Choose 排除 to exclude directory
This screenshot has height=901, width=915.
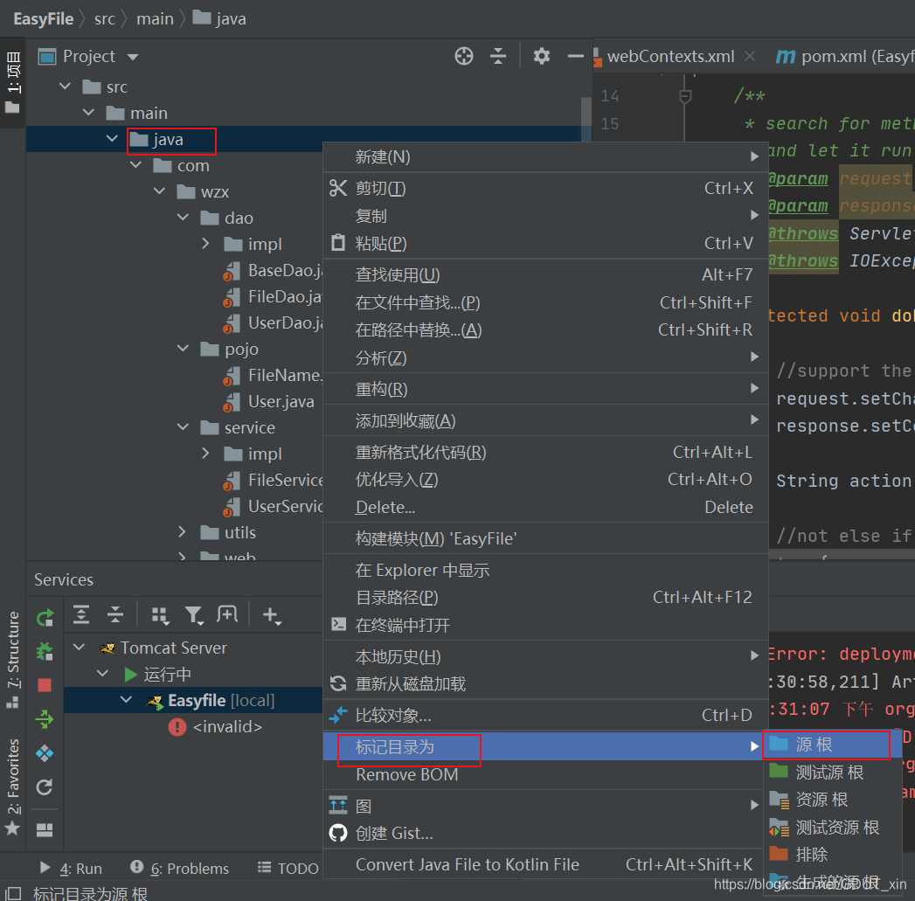click(x=832, y=855)
